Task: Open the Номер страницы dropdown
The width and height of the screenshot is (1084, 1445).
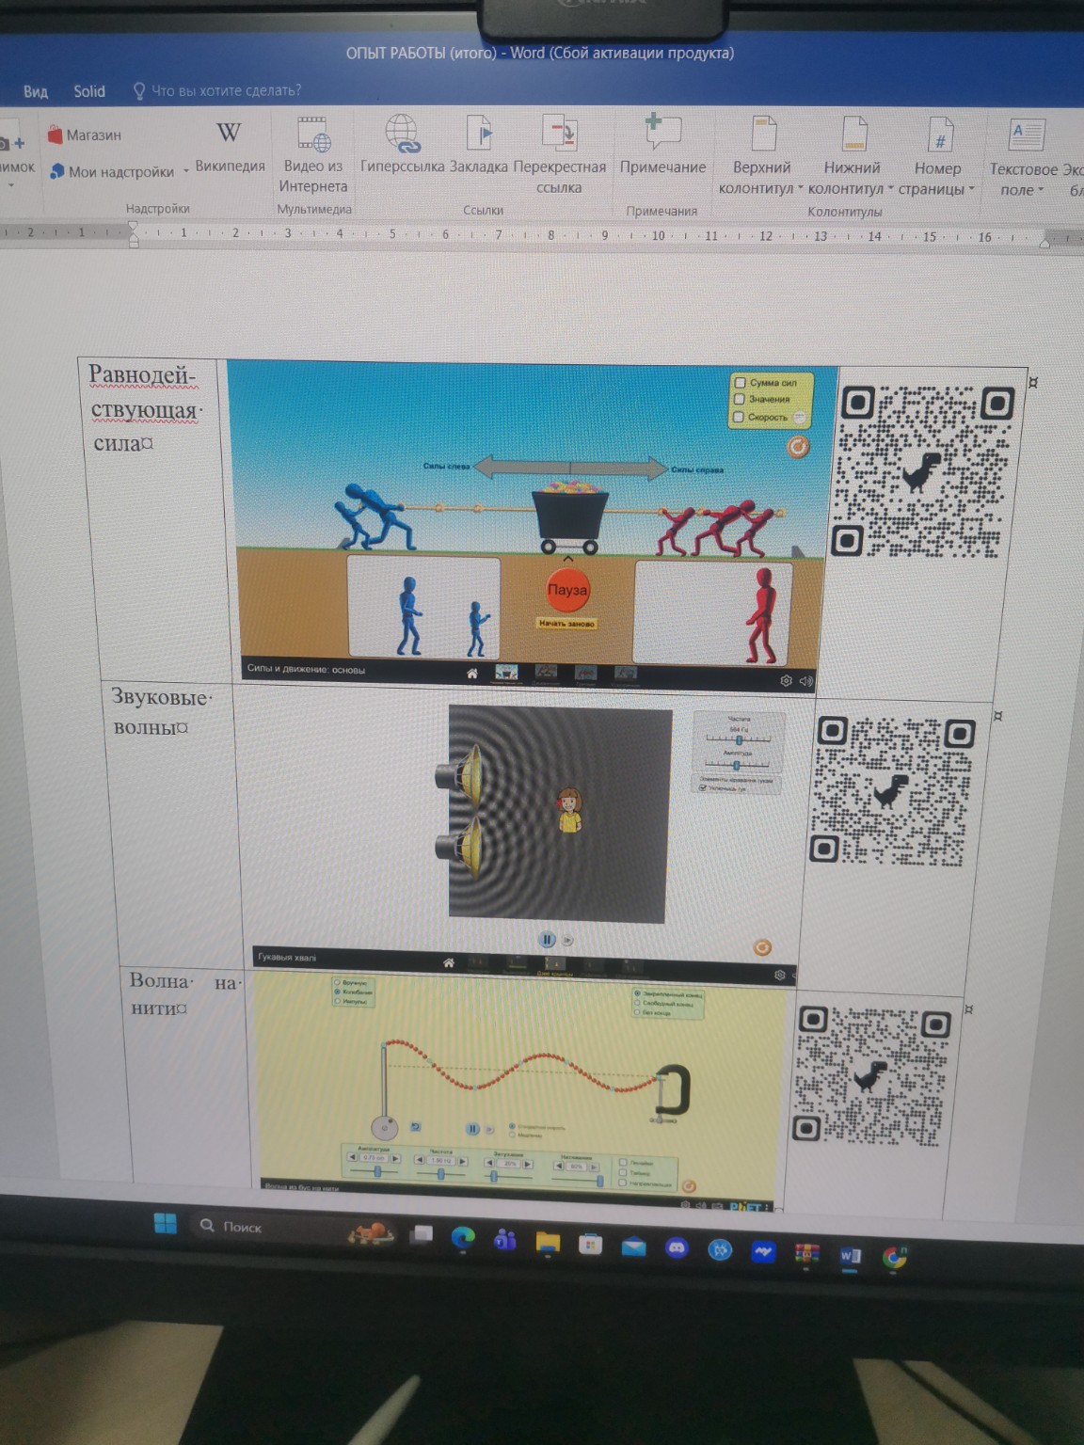Action: (x=937, y=178)
